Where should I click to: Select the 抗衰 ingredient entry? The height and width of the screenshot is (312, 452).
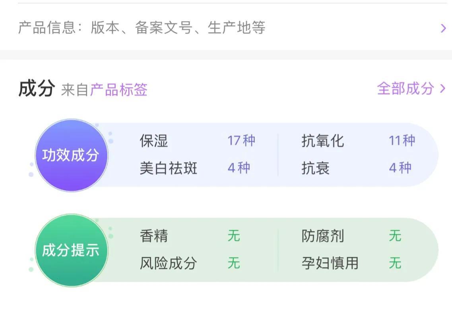(315, 168)
